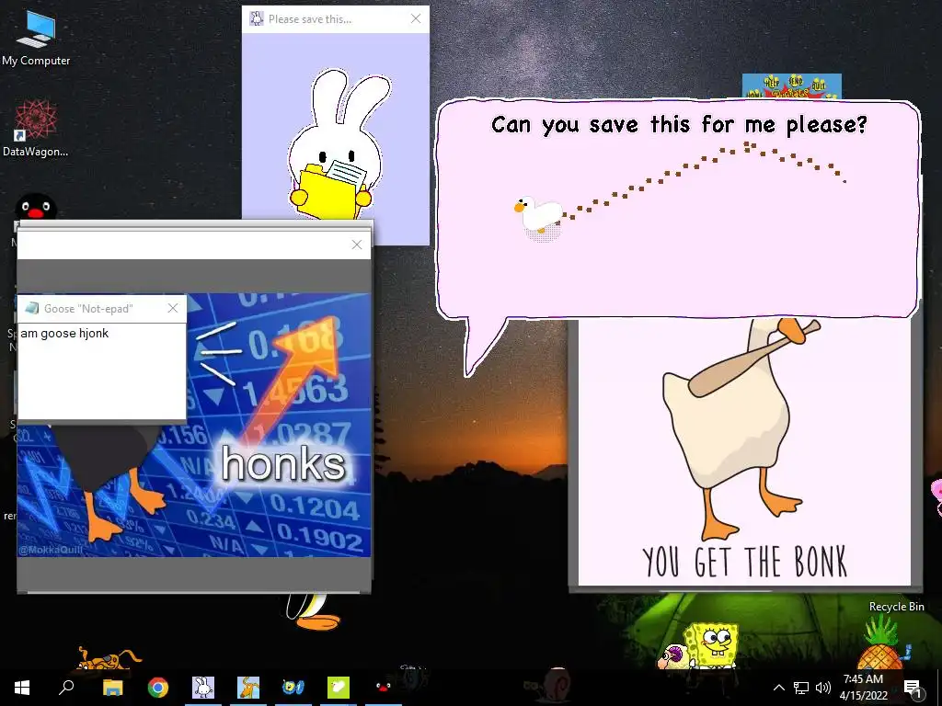Click the "am goose hjonk" text area
942x706 pixels.
click(102, 371)
